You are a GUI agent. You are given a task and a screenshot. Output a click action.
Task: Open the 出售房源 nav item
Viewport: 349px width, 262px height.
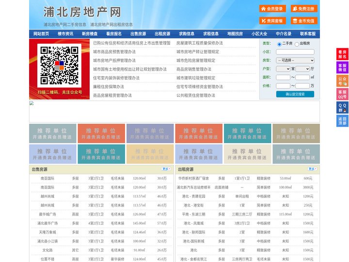138,34
